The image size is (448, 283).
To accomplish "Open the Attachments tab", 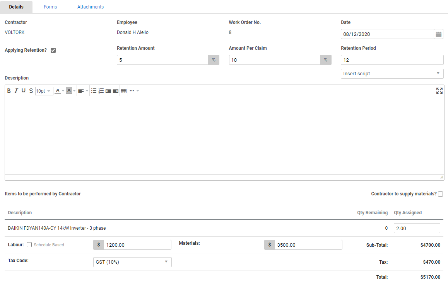I will click(90, 7).
